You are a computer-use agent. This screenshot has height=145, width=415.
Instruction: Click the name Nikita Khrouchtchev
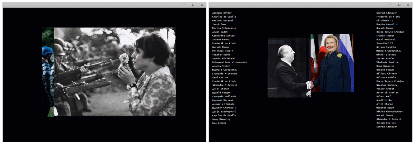(389, 112)
